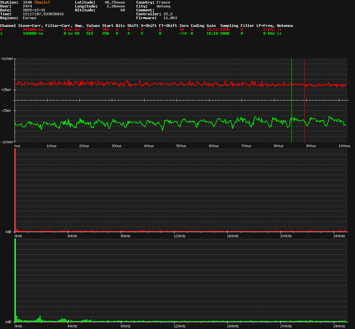
Task: Click the Firmware 11.0b3 label
Action: (x=170, y=18)
